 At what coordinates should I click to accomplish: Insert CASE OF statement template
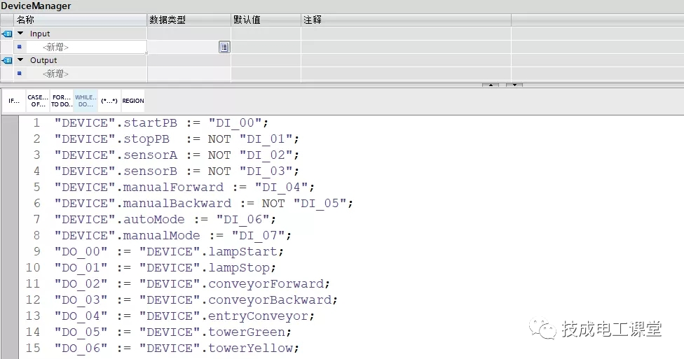pyautogui.click(x=38, y=101)
